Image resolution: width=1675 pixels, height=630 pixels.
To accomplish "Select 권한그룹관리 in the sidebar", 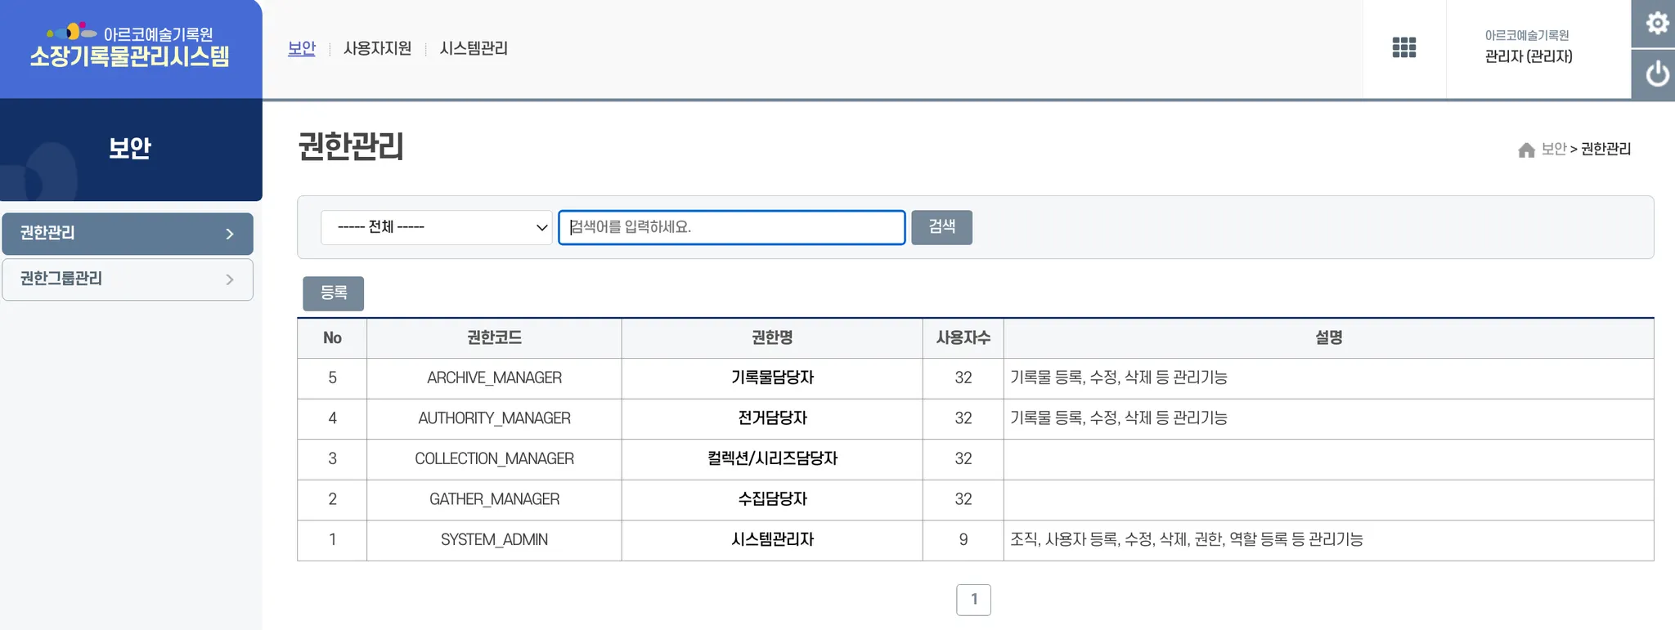I will point(61,279).
